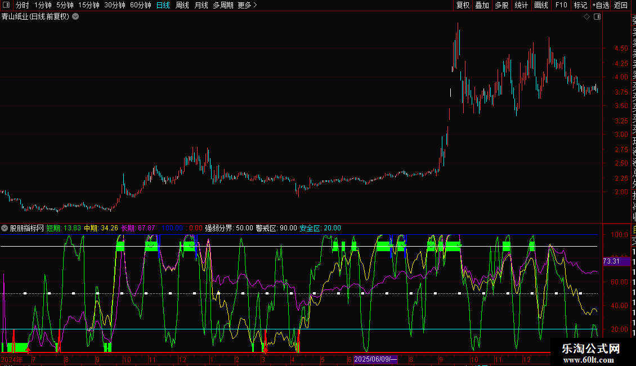Toggle right side panel icon near diamond
This screenshot has height=366, width=636.
click(597, 17)
